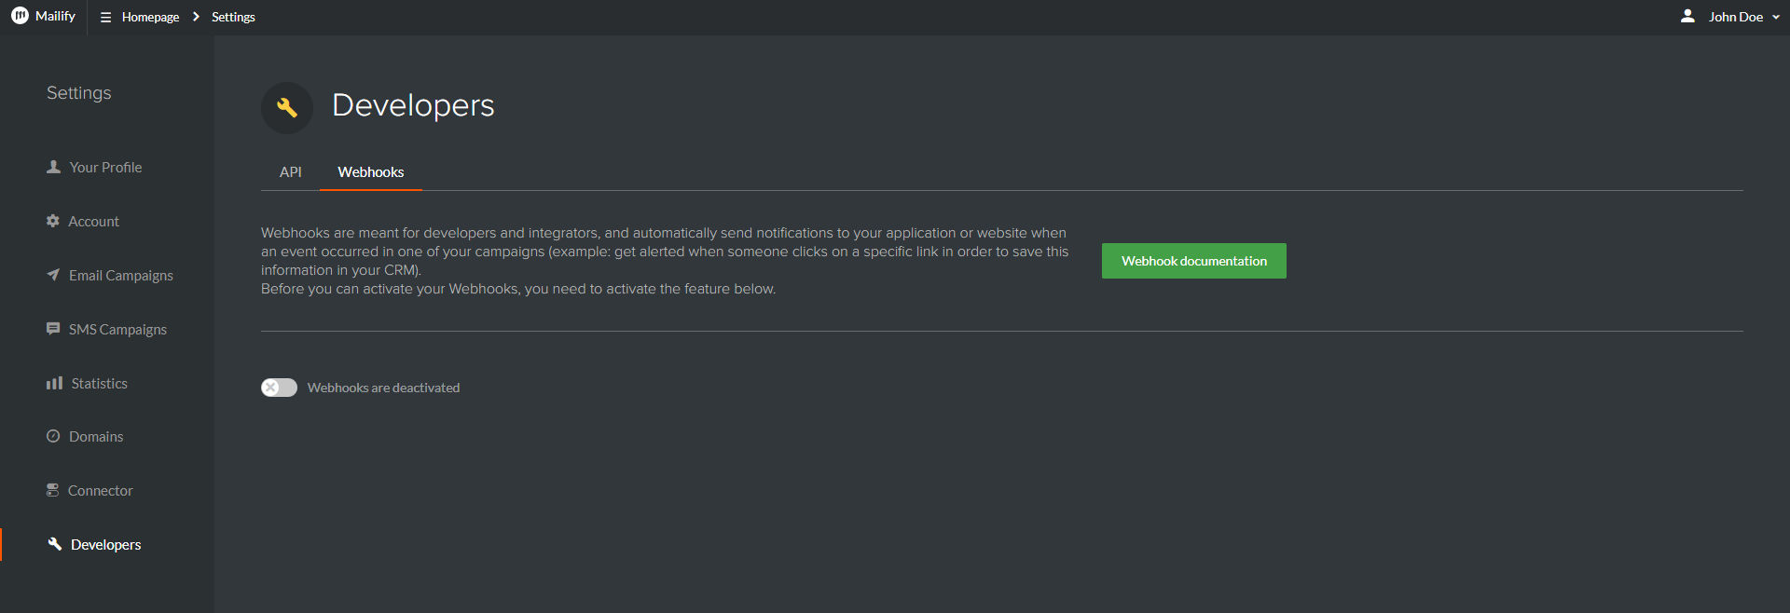The image size is (1790, 613).
Task: Click the Statistics bar chart icon
Action: click(54, 383)
